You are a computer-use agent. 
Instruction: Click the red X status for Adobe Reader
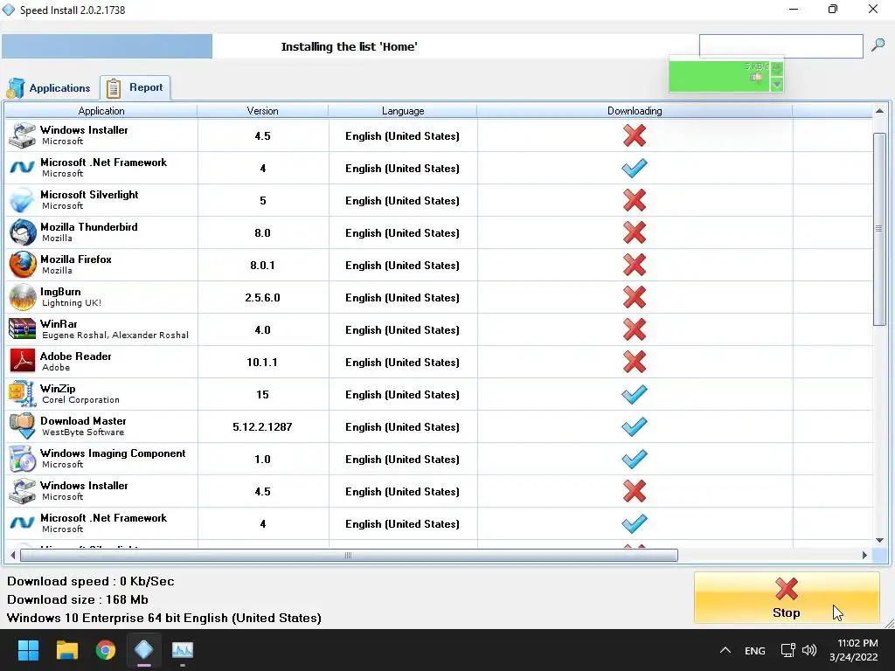pyautogui.click(x=635, y=362)
